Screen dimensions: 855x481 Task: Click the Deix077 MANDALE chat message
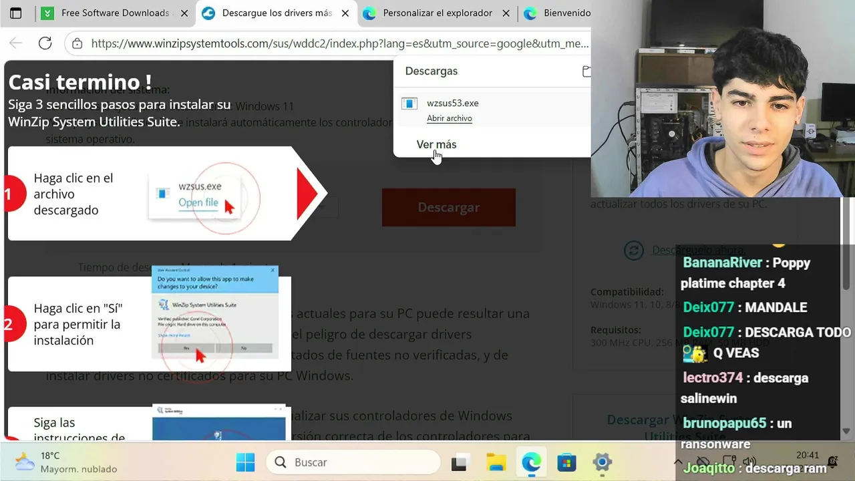point(745,307)
